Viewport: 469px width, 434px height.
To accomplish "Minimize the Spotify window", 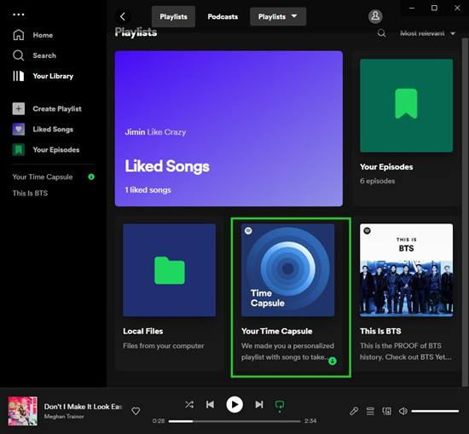I will click(x=412, y=8).
